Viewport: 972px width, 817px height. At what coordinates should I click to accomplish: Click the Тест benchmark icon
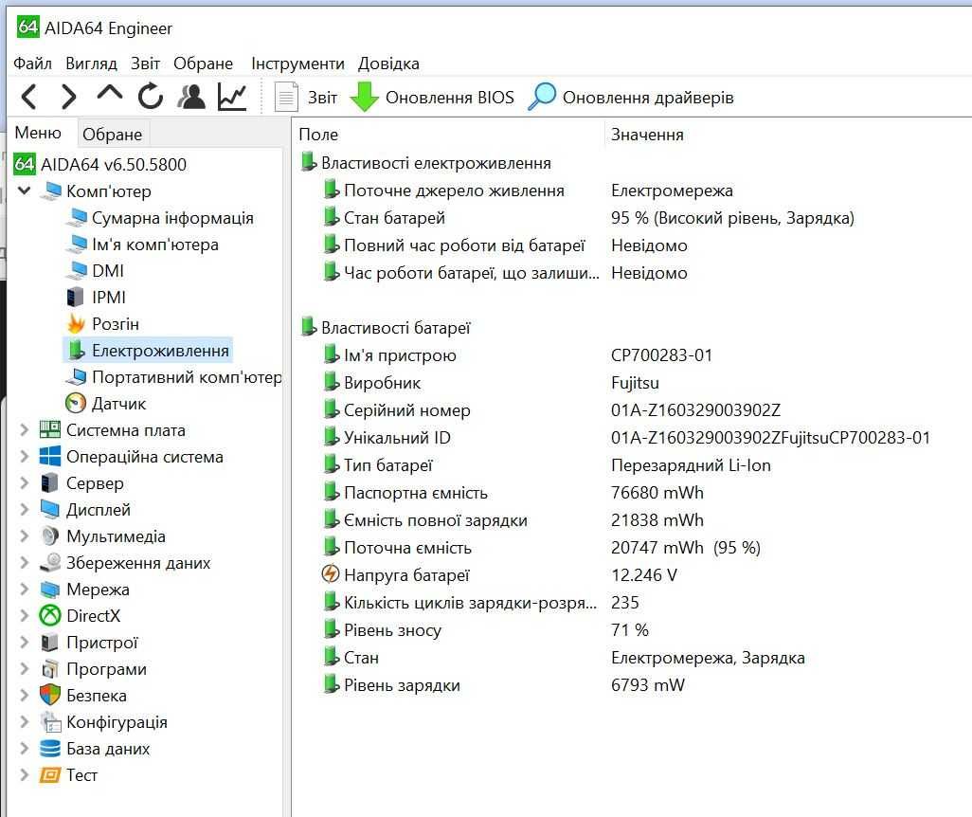coord(49,774)
